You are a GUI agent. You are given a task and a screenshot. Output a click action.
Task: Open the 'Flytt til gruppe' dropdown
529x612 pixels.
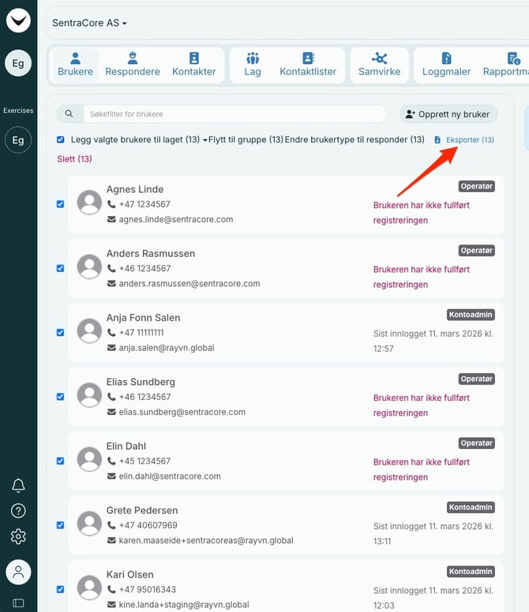coord(246,140)
